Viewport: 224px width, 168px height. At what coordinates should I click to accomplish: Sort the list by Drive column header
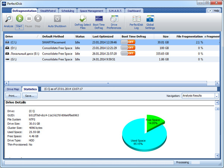(21, 37)
